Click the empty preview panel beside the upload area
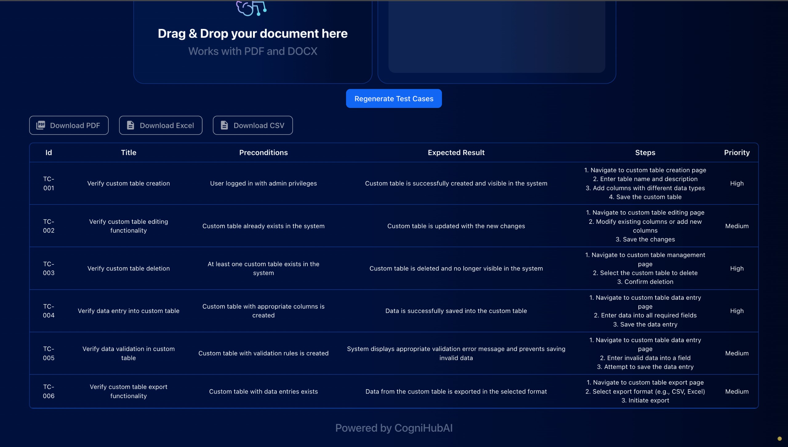 coord(497,37)
